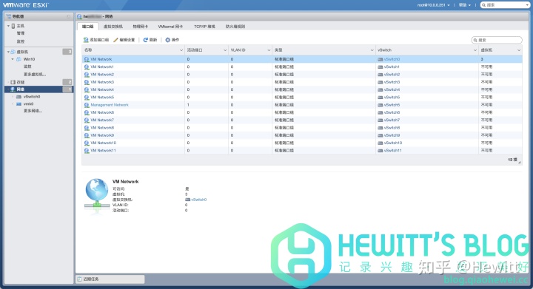533x289 pixels.
Task: Click the vmnic0 NIC icon in navigator tree
Action: point(19,103)
